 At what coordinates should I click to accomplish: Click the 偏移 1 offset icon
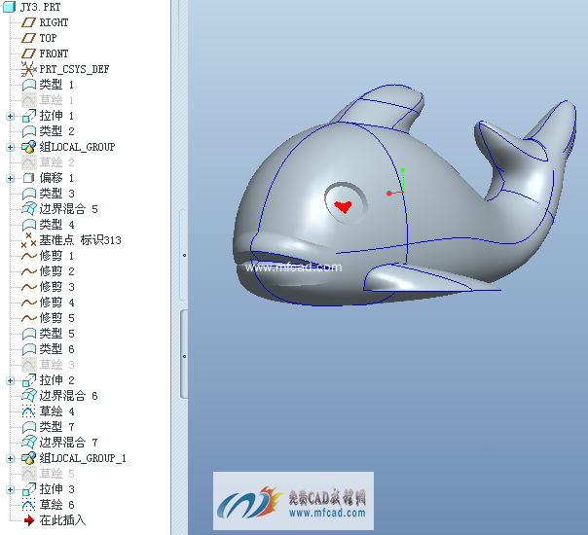point(28,178)
